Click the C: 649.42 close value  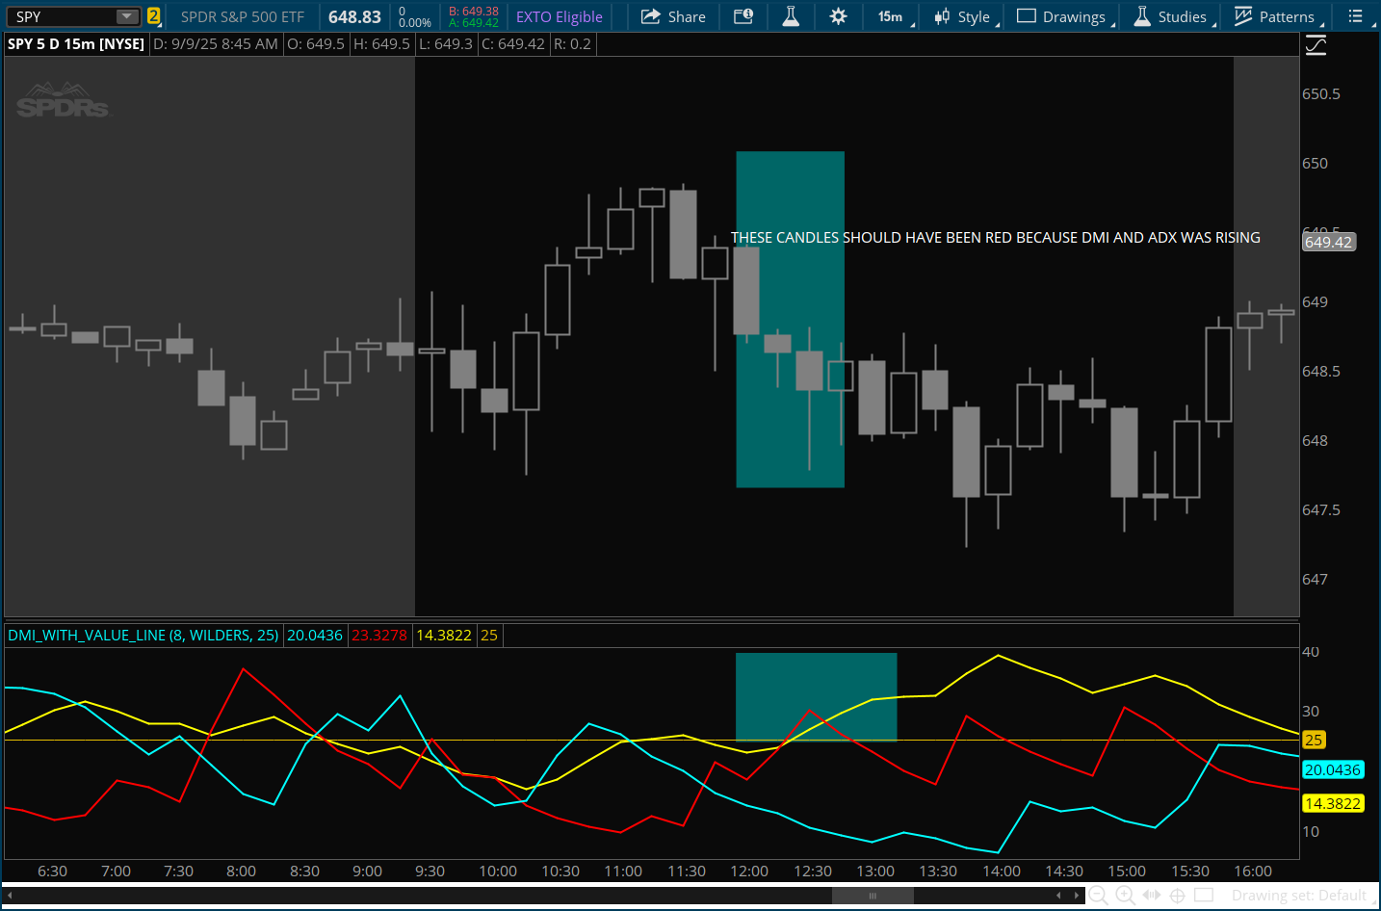pyautogui.click(x=513, y=44)
